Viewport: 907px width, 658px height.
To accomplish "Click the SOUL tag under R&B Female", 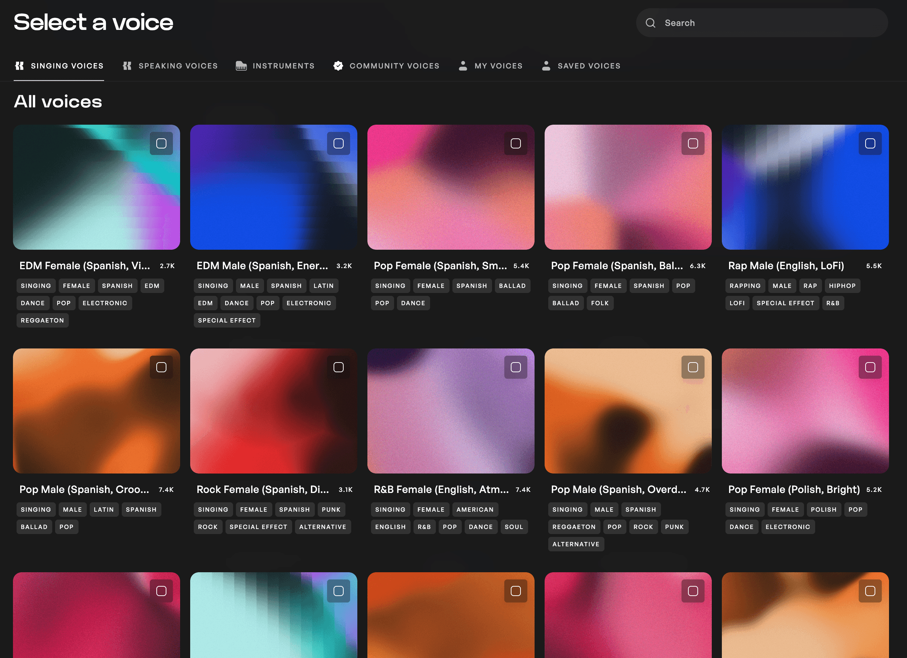I will [514, 527].
